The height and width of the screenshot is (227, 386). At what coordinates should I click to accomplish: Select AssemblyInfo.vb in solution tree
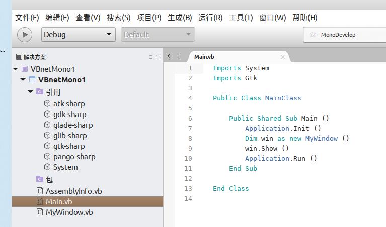coord(74,191)
